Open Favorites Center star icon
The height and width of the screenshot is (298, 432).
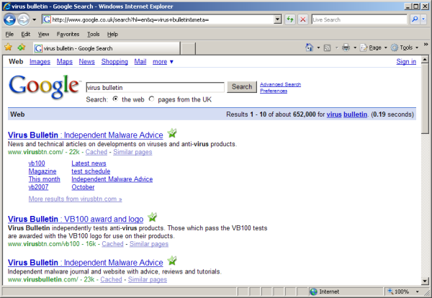[x=8, y=48]
